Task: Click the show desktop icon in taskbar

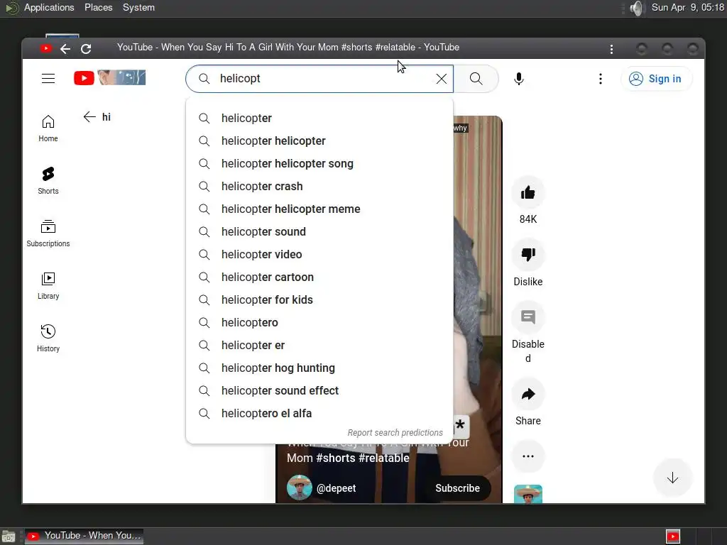Action: coord(9,536)
